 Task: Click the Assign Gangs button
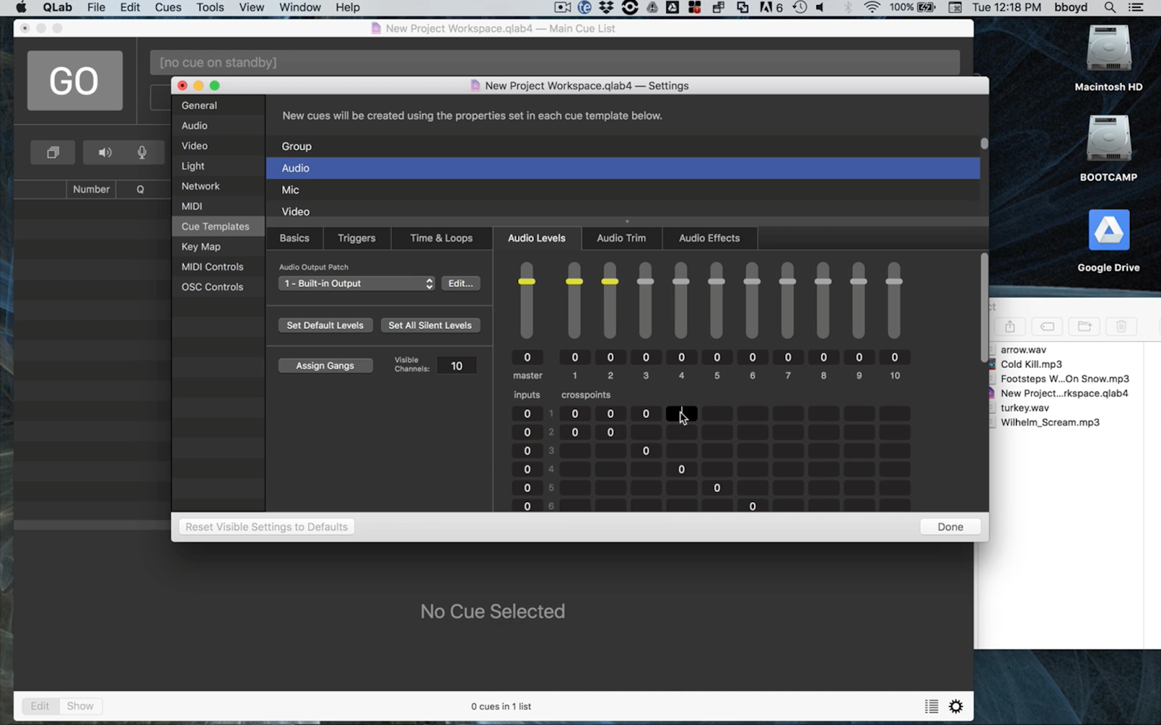pos(325,366)
